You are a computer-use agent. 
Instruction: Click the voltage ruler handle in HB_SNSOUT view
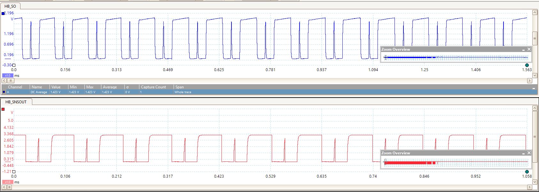(x=14, y=172)
